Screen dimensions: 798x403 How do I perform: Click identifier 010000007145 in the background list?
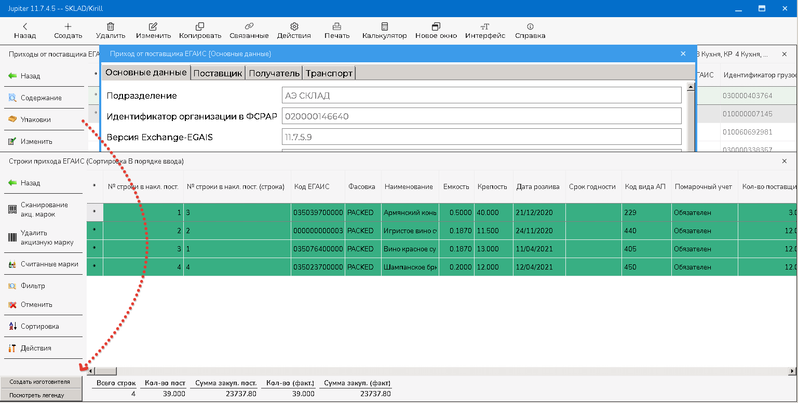[x=748, y=114]
